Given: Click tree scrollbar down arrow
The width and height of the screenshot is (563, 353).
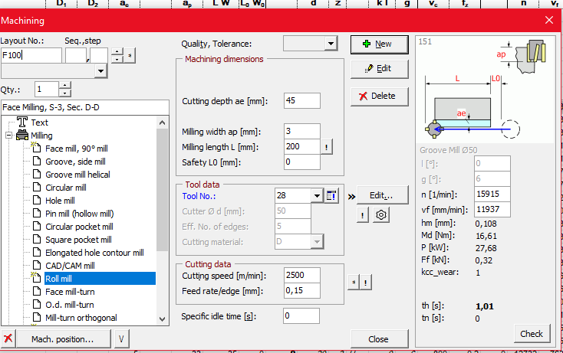Looking at the screenshot, I should [x=163, y=319].
